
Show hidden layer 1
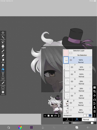click(71, 110)
